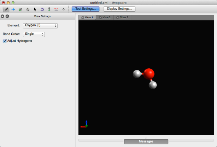Image resolution: width=217 pixels, height=147 pixels.
Task: Select the Measure tool
Action: 56,9
